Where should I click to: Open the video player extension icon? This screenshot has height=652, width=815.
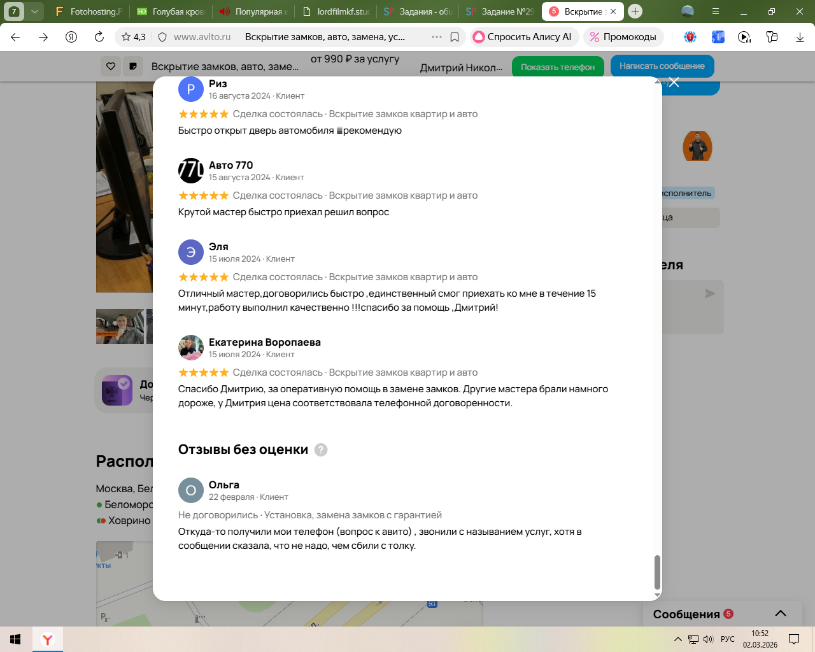pos(744,37)
